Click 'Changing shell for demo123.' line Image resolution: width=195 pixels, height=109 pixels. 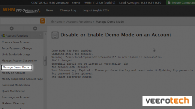72,54
